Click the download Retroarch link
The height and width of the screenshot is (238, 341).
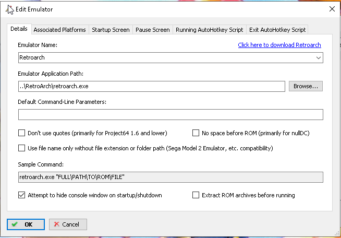pos(279,45)
